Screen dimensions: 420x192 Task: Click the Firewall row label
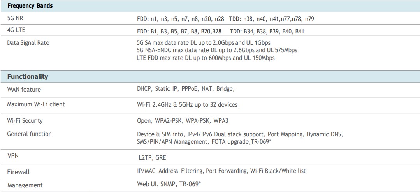[x=18, y=172]
